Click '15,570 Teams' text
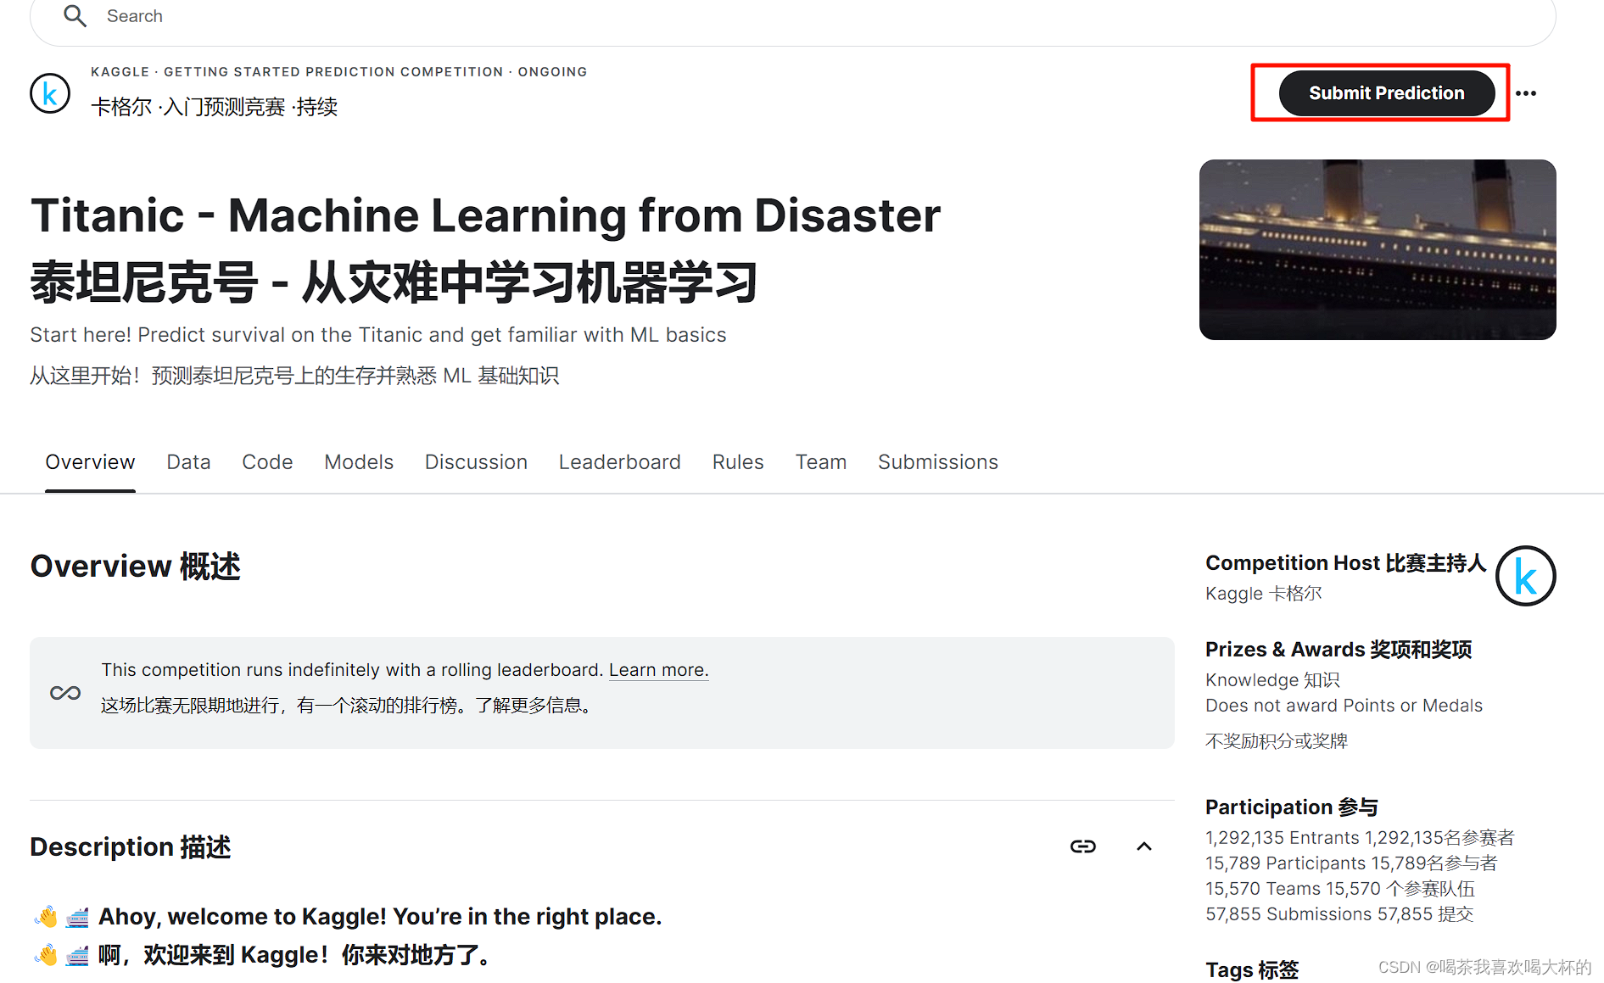Image resolution: width=1604 pixels, height=983 pixels. click(x=1263, y=889)
